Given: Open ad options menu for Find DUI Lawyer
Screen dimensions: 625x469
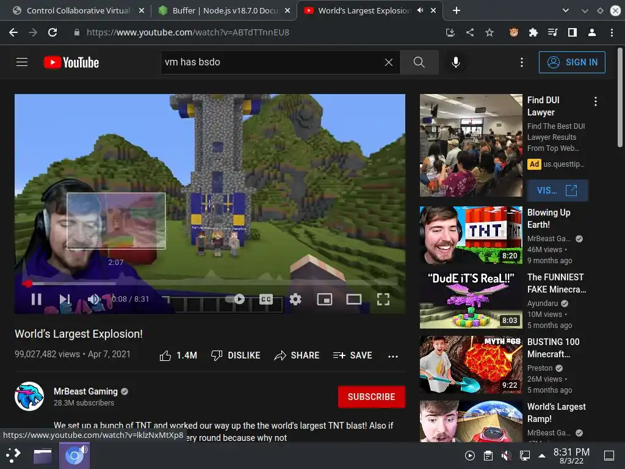Looking at the screenshot, I should (x=596, y=101).
